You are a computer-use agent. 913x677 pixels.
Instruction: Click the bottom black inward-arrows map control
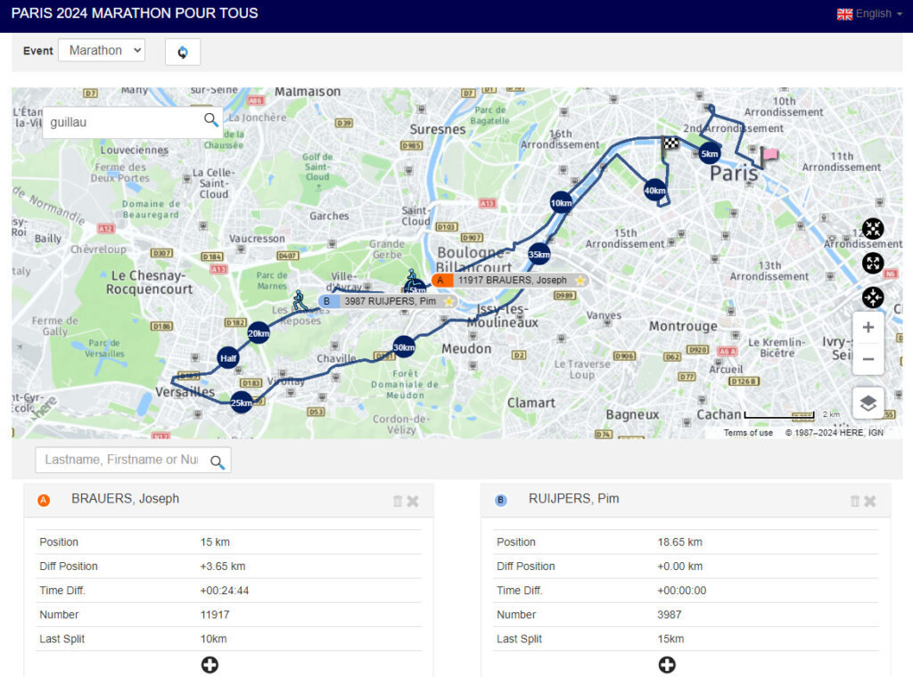(873, 298)
